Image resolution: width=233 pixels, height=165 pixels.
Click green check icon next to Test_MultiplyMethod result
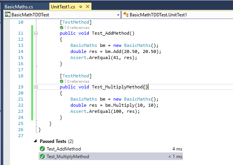(x=42, y=156)
